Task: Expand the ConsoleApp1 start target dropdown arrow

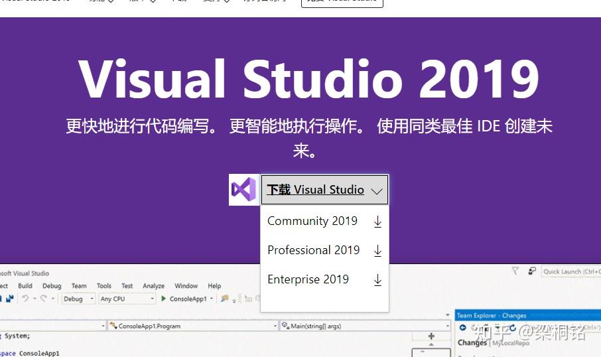Action: pos(212,299)
